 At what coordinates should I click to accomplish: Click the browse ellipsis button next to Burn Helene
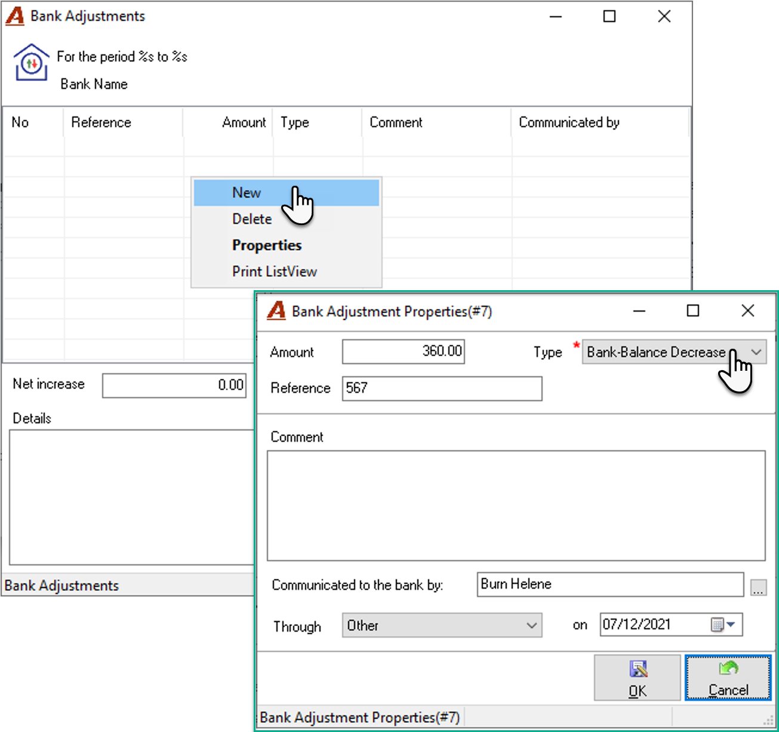point(758,587)
